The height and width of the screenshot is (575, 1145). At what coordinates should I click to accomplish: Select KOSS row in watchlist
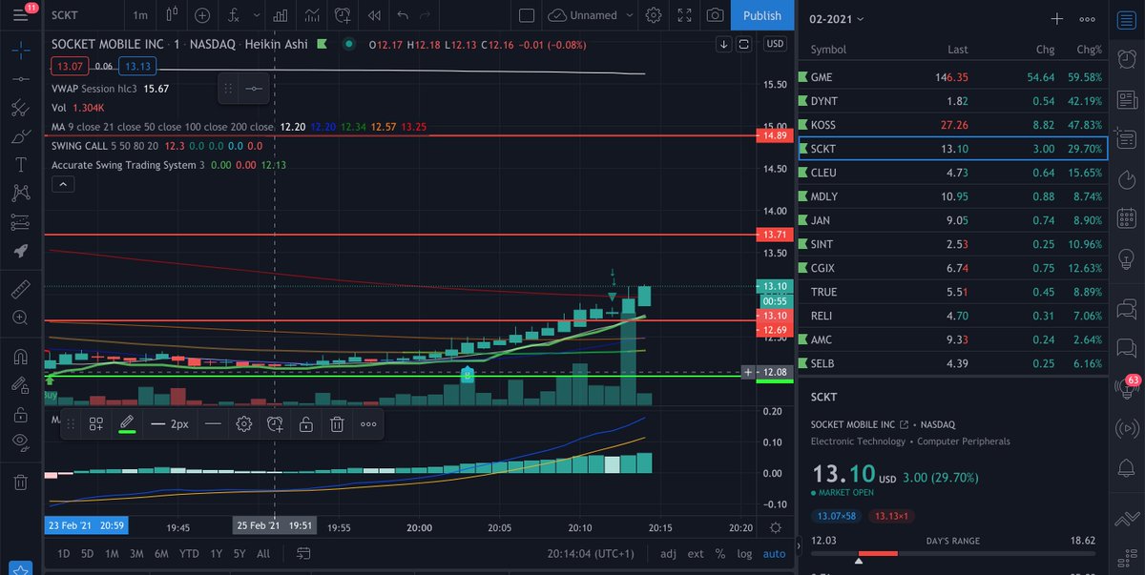(952, 125)
